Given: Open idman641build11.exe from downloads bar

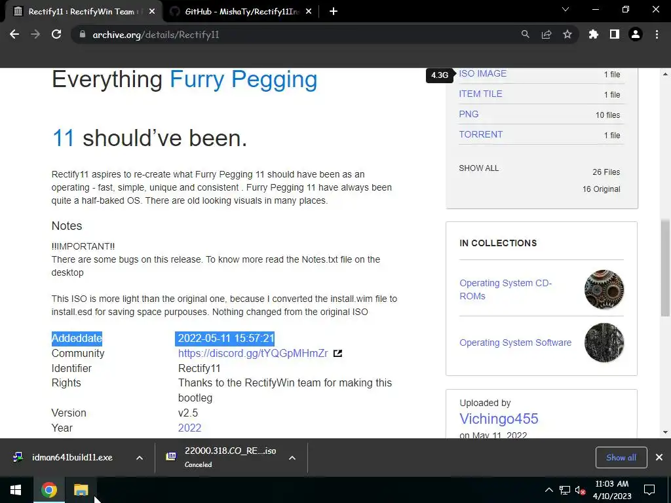Looking at the screenshot, I should [x=72, y=458].
